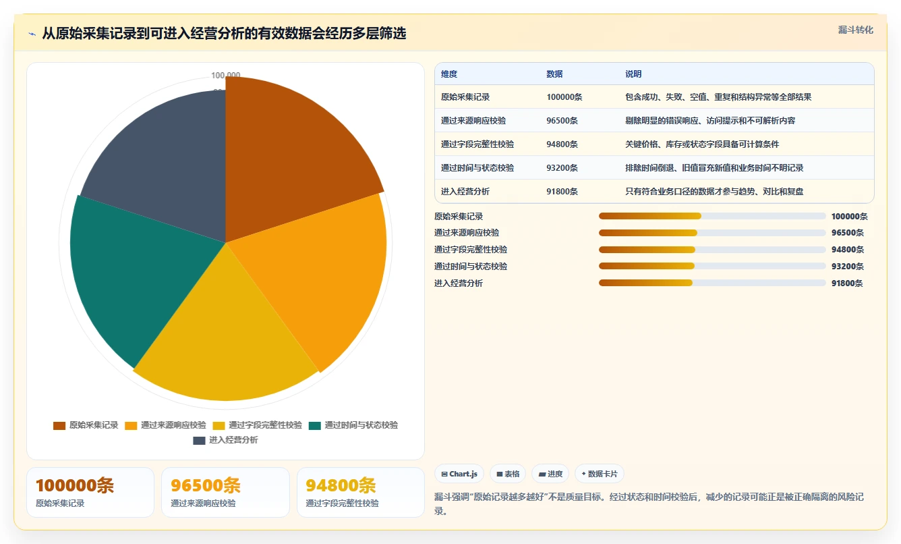Click the 数据卡片 tag chip

tap(600, 474)
